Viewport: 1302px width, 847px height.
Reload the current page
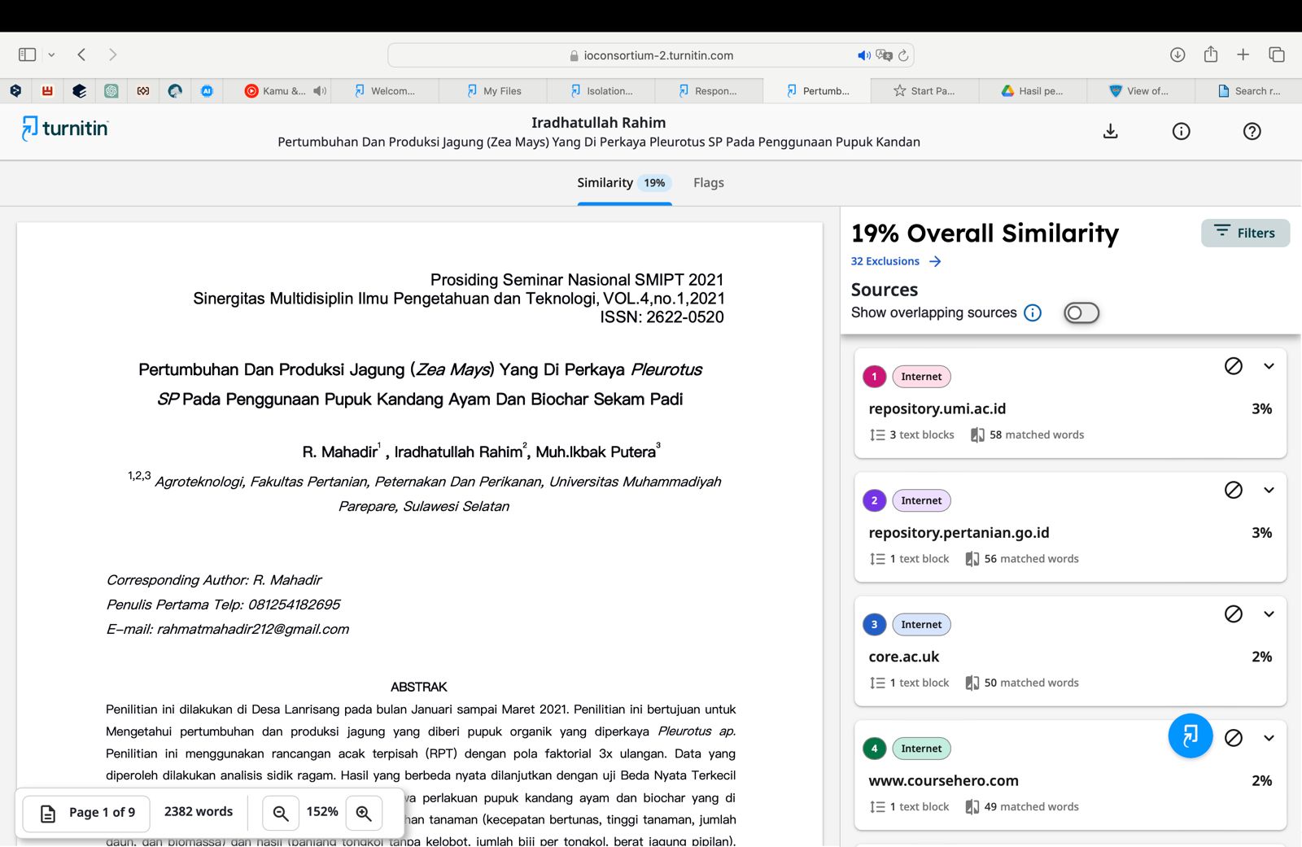coord(903,55)
